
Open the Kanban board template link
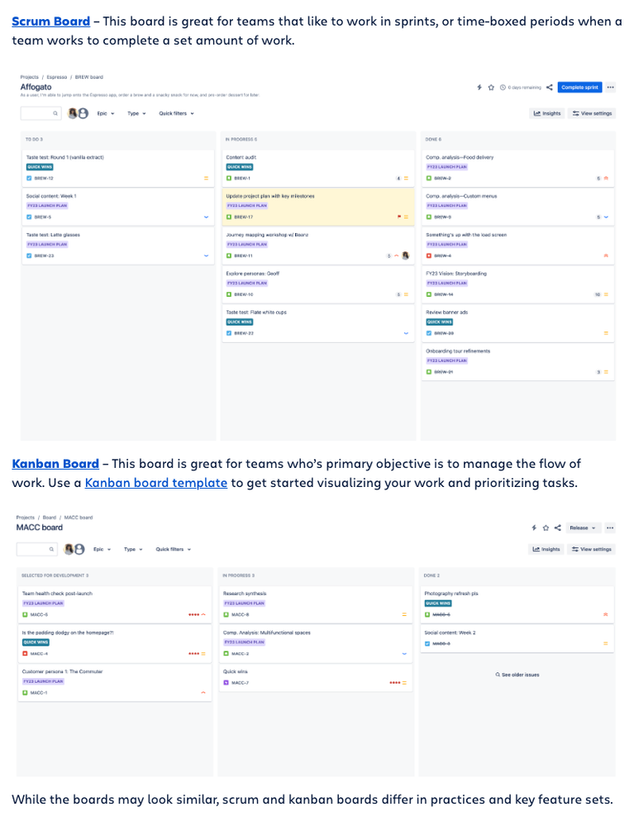point(156,483)
